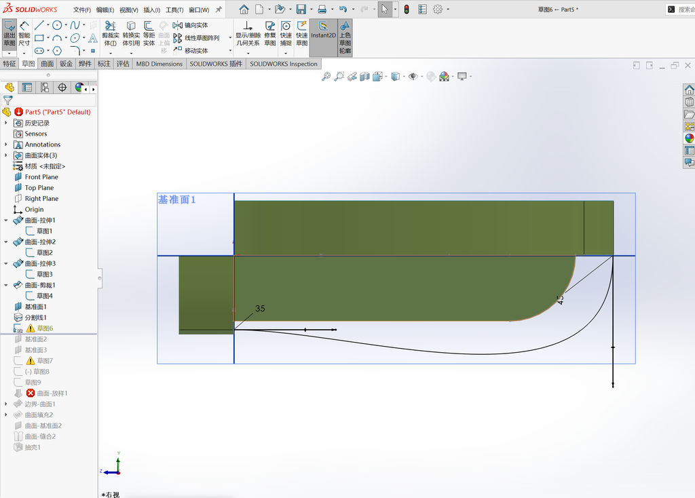Expand the Annotations tree node
The height and width of the screenshot is (498, 695).
5,145
